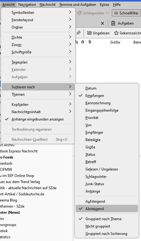Click the Aufgaben clipboard icon
Screen dimensions: 141x241
click(x=113, y=23)
